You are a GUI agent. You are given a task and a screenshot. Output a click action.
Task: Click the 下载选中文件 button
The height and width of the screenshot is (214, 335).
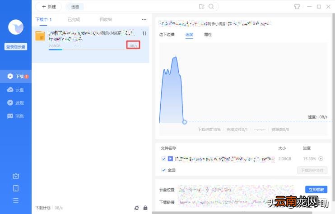point(312,170)
